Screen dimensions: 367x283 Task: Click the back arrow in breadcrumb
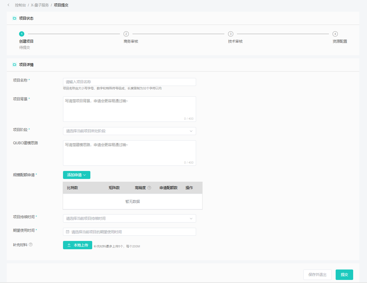[x=8, y=5]
